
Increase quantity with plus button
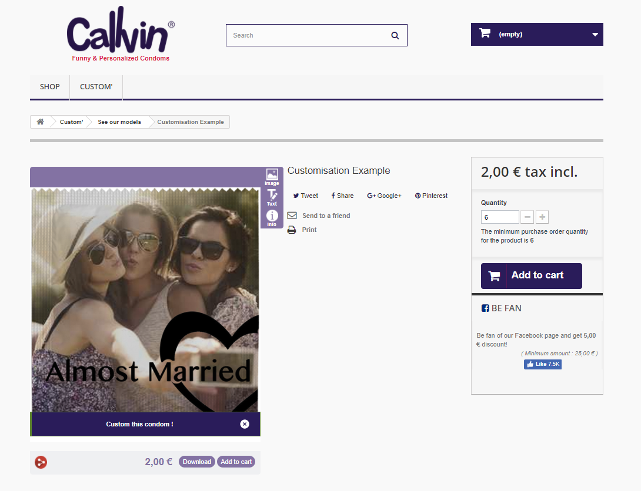(x=542, y=217)
